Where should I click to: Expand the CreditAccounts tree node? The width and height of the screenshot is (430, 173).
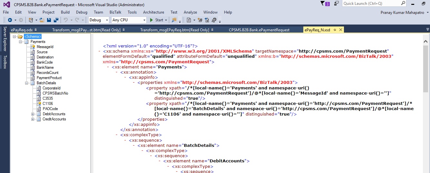point(33,119)
